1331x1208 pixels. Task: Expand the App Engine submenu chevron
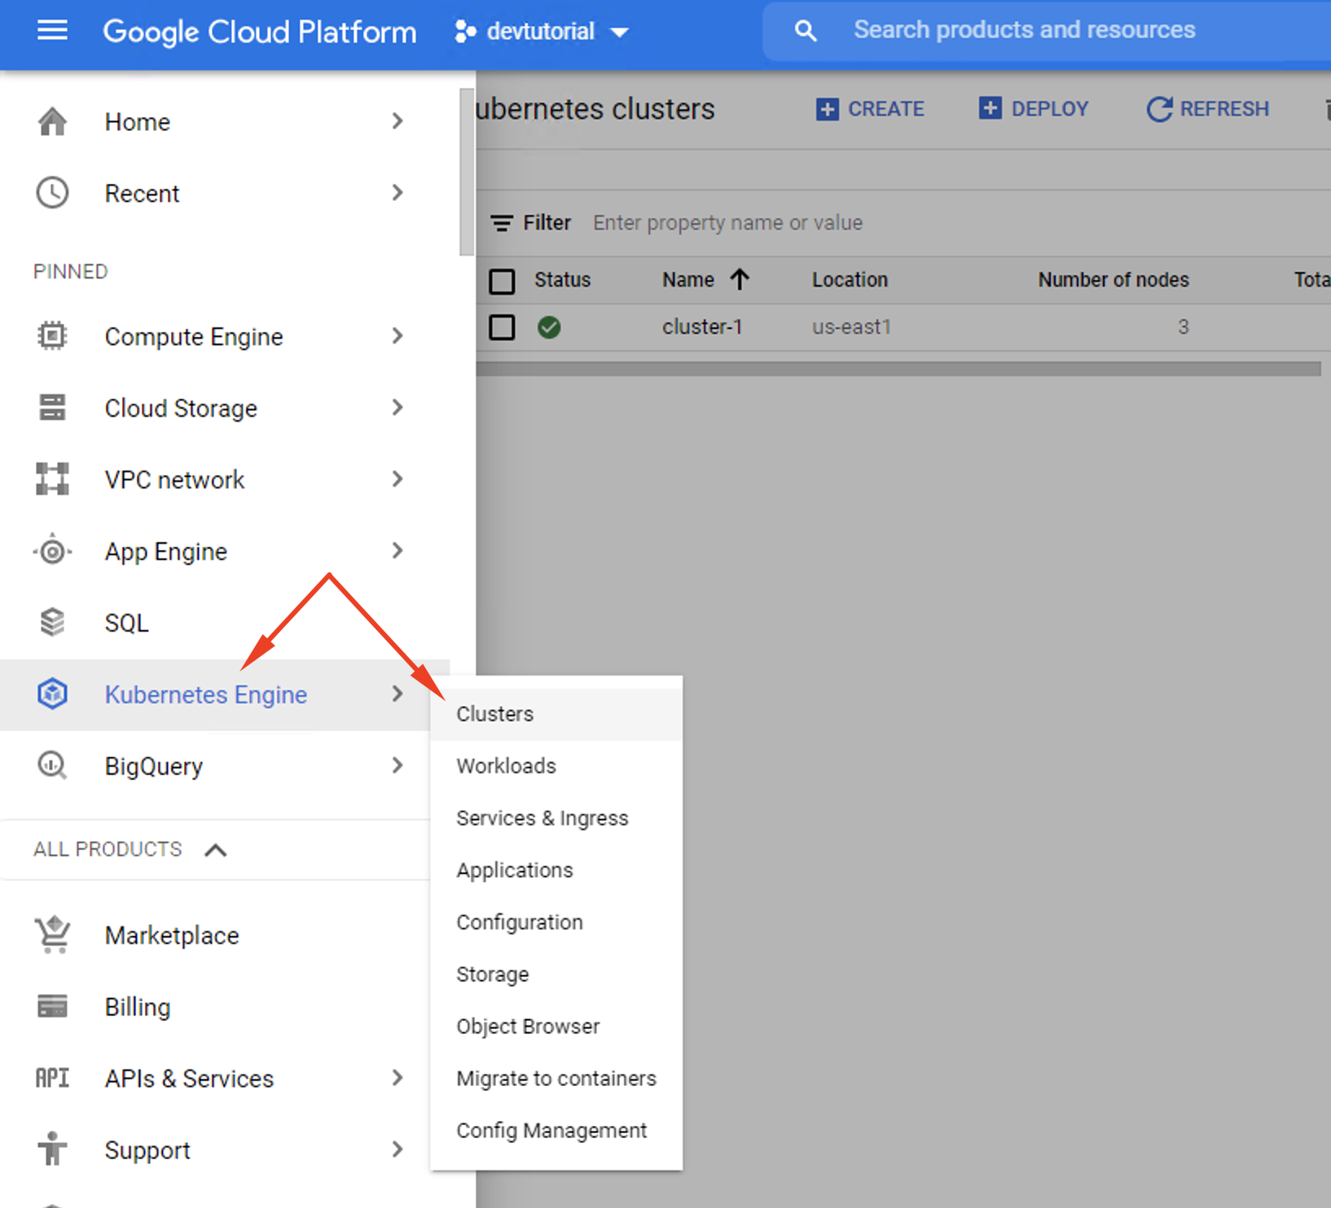pyautogui.click(x=398, y=551)
